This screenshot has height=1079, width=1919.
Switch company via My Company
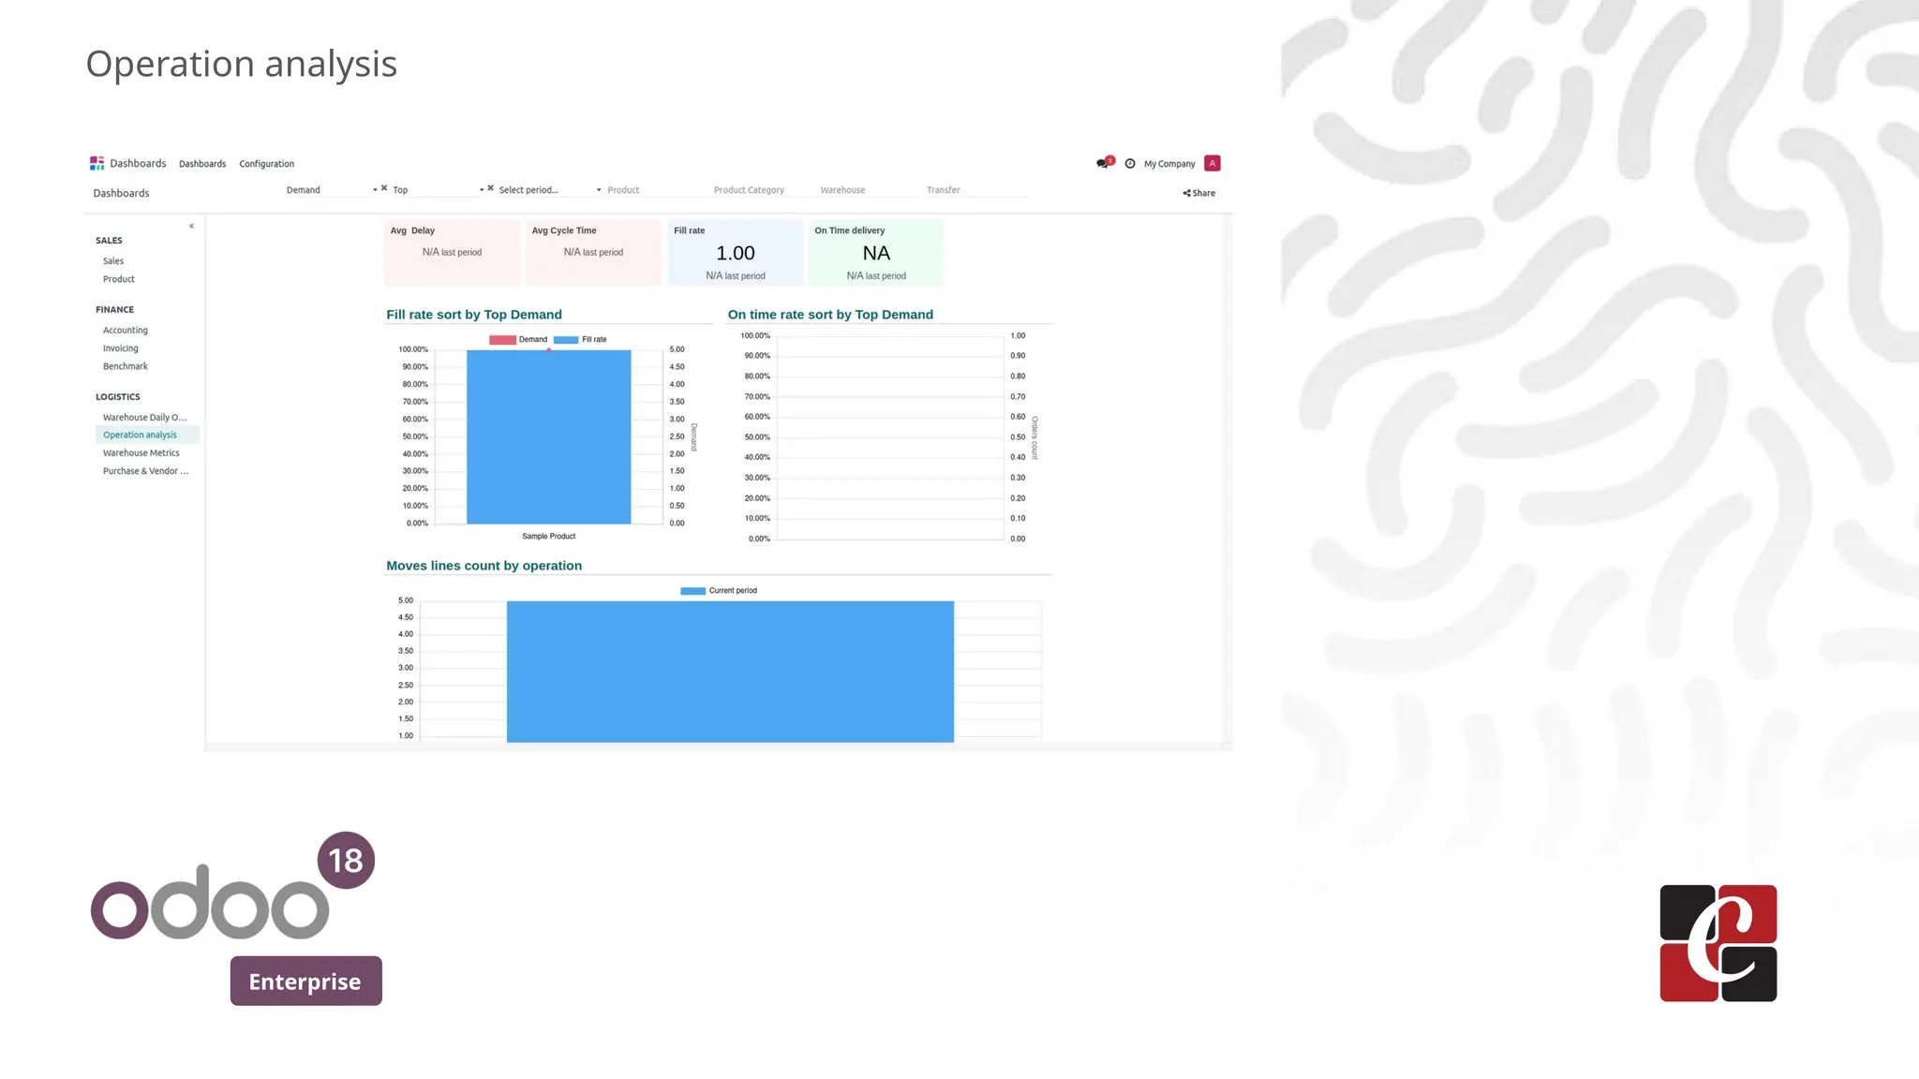(x=1169, y=164)
